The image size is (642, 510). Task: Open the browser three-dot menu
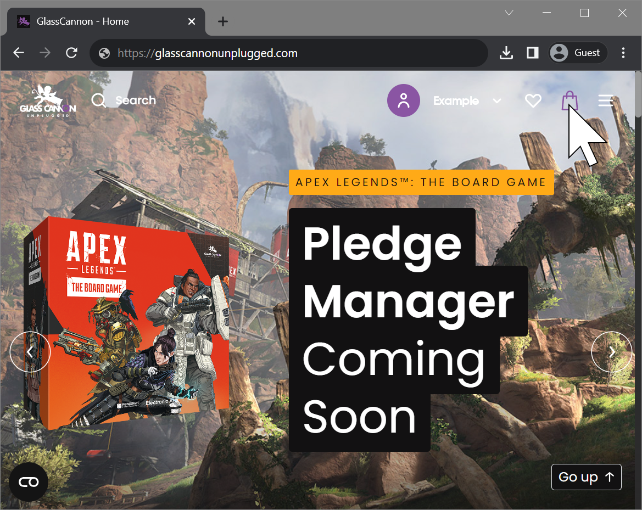click(623, 53)
